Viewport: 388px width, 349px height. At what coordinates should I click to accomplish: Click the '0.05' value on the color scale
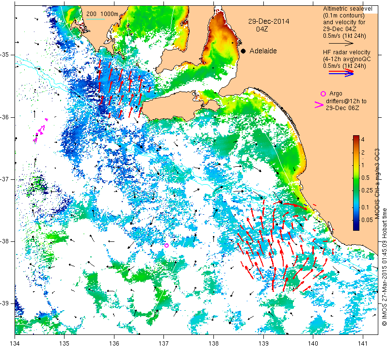(x=367, y=220)
